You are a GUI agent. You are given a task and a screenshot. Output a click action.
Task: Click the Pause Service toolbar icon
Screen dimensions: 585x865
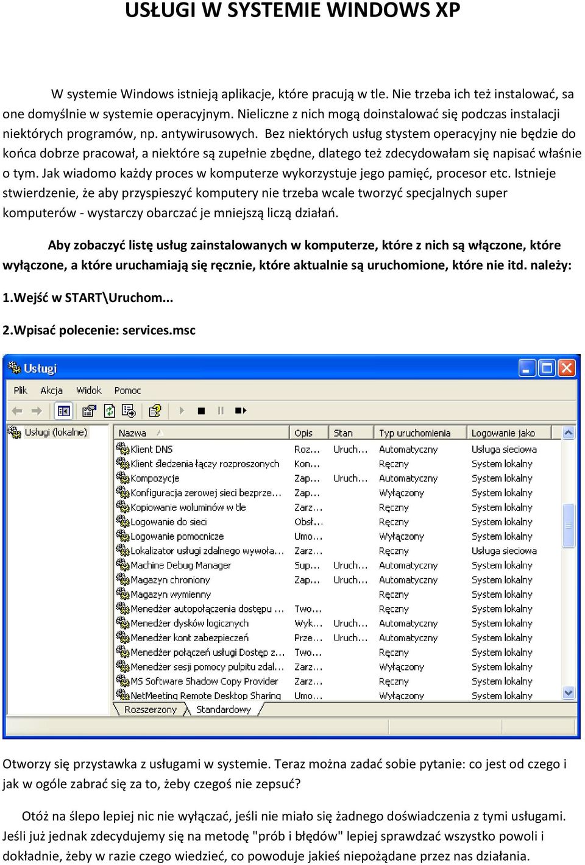click(221, 411)
